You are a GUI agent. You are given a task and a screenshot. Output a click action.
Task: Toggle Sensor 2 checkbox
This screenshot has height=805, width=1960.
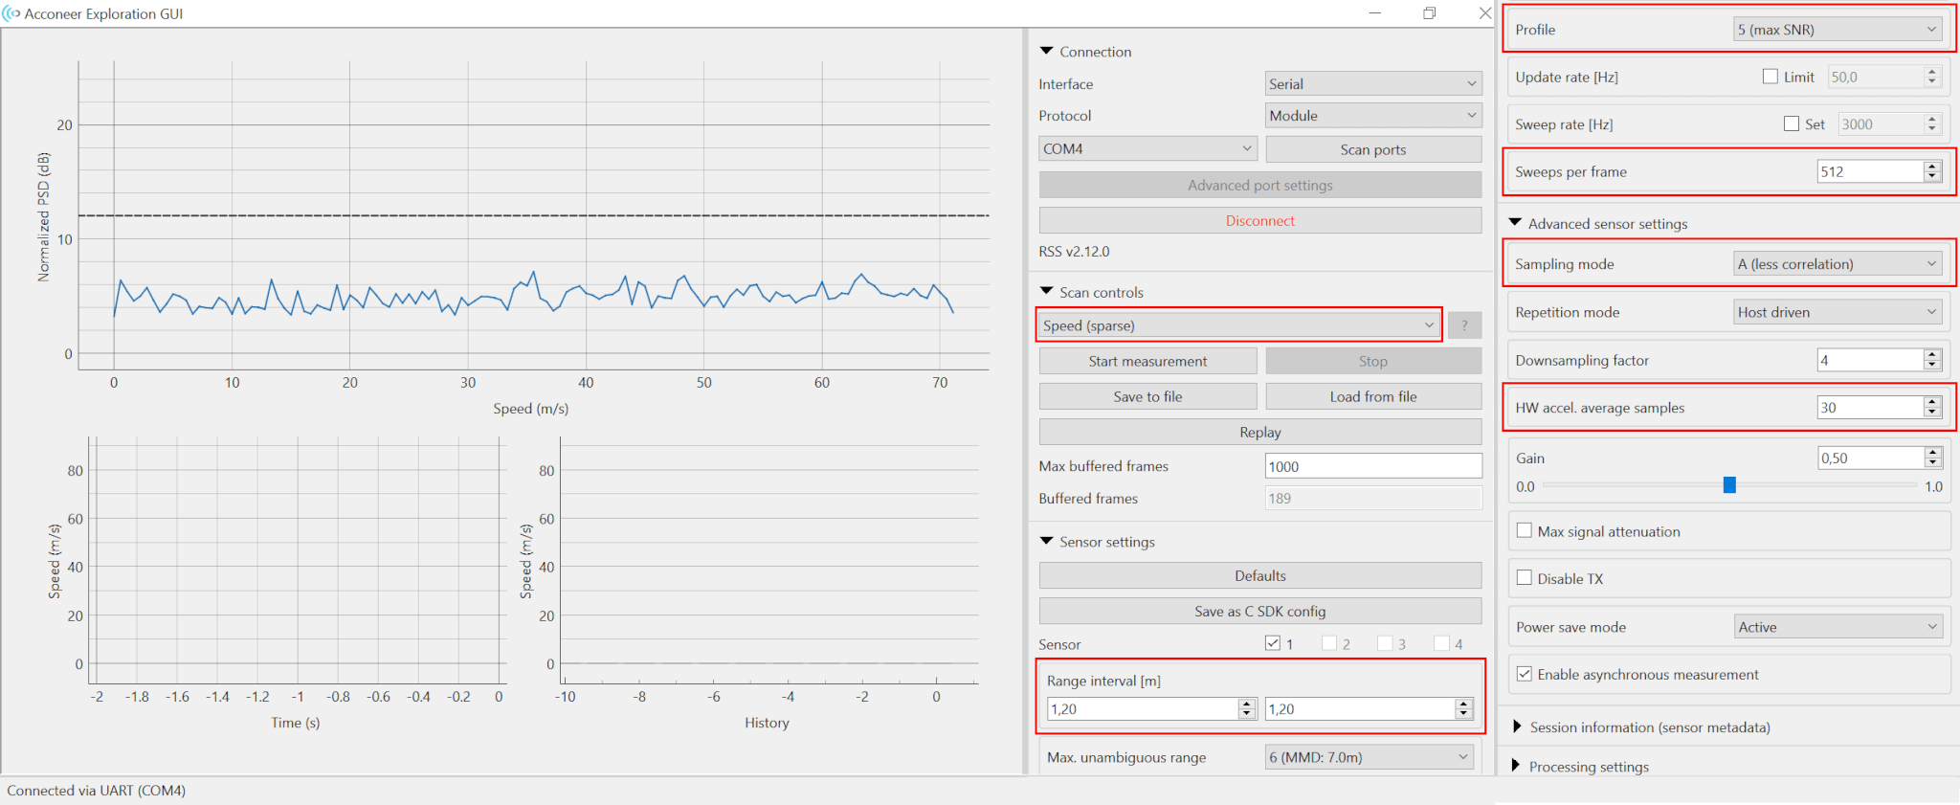pyautogui.click(x=1329, y=643)
